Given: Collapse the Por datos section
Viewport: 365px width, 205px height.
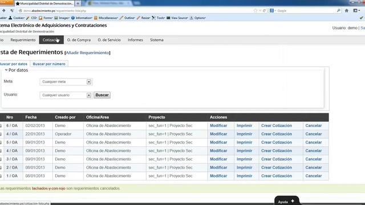Looking at the screenshot, I should pyautogui.click(x=6, y=70).
